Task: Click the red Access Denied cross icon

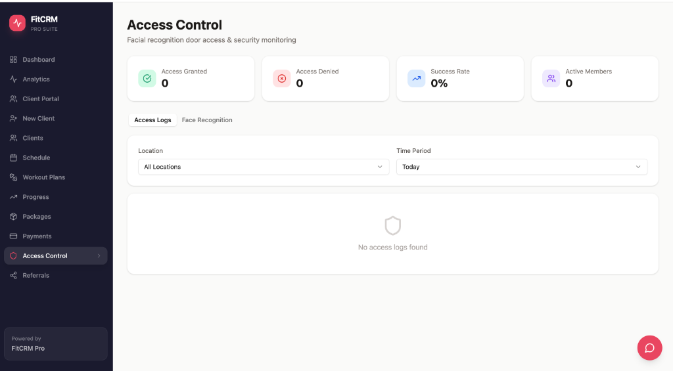Action: tap(282, 79)
